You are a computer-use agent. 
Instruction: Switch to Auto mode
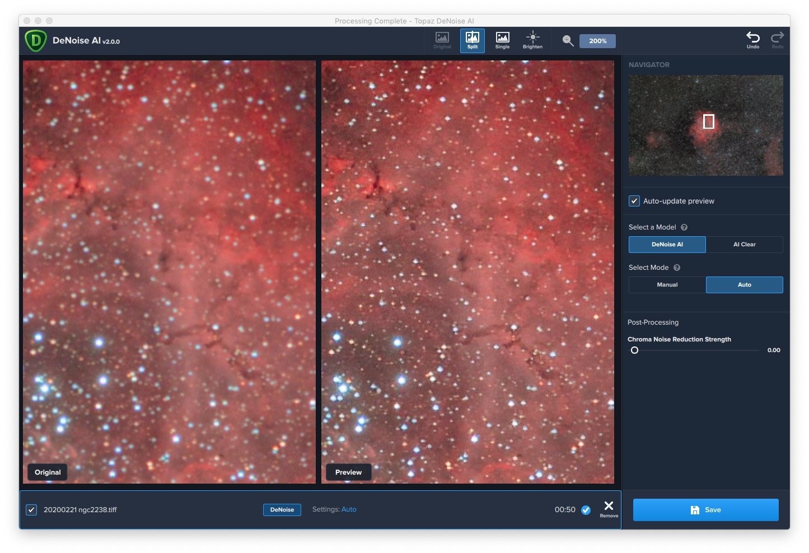click(745, 285)
